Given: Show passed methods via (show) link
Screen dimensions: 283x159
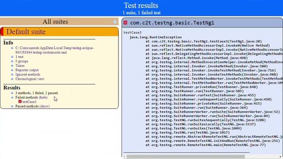Looking at the screenshot, I should point(45,106).
